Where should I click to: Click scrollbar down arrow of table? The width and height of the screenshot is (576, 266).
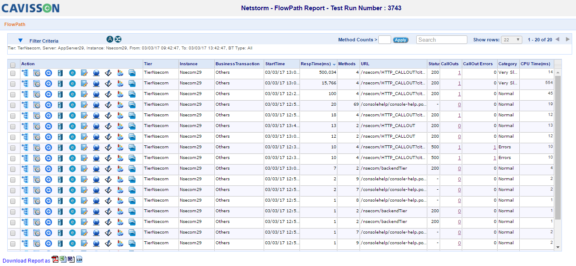click(x=558, y=247)
